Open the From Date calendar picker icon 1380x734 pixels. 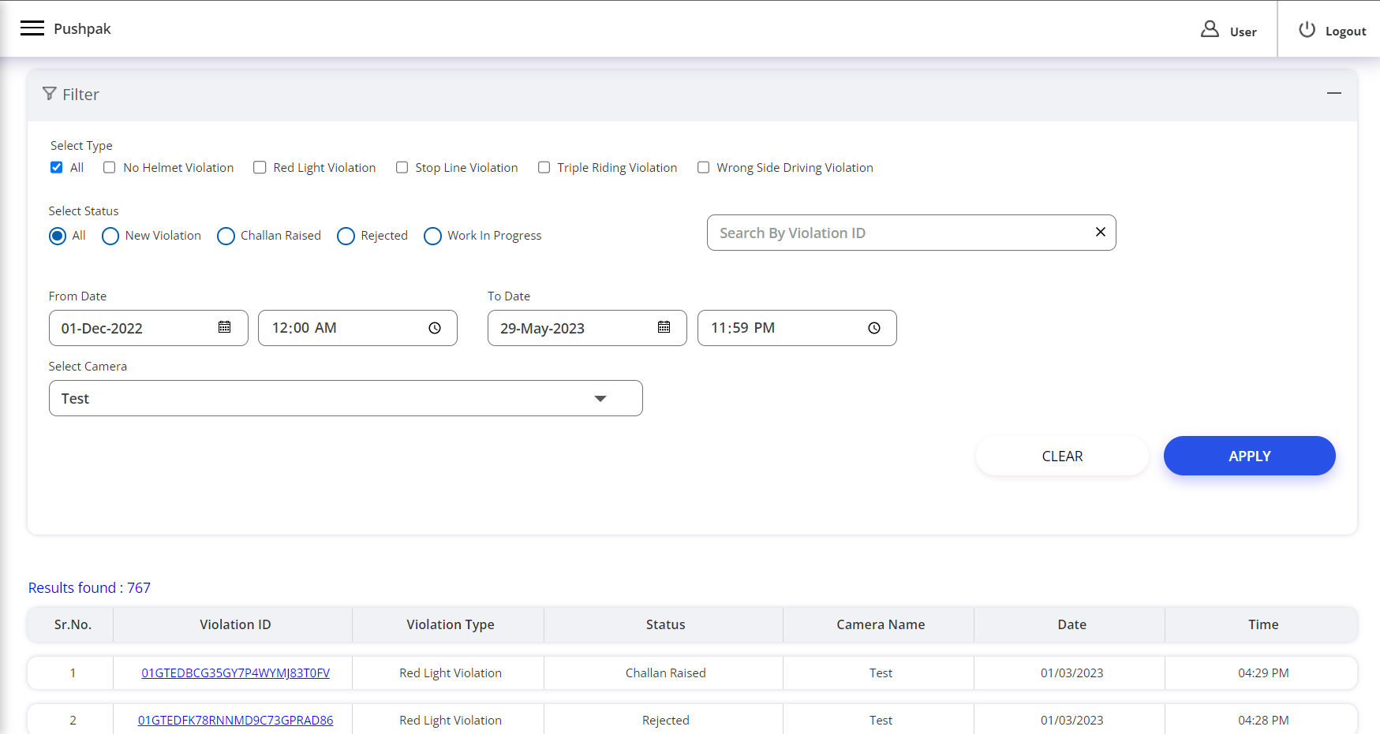coord(225,327)
